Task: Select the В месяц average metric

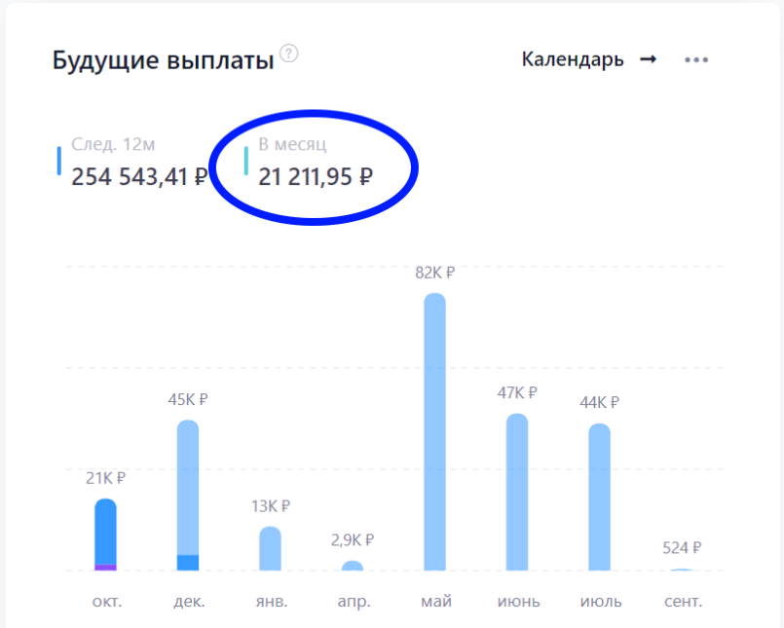Action: [x=315, y=162]
